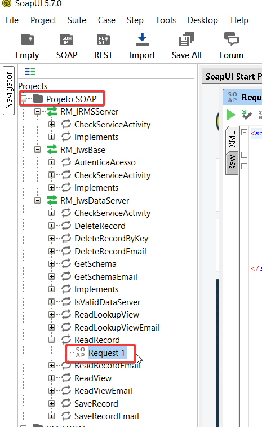Select the DeleteRecordEmail operation
Screen dimensions: 262x427
pos(110,251)
